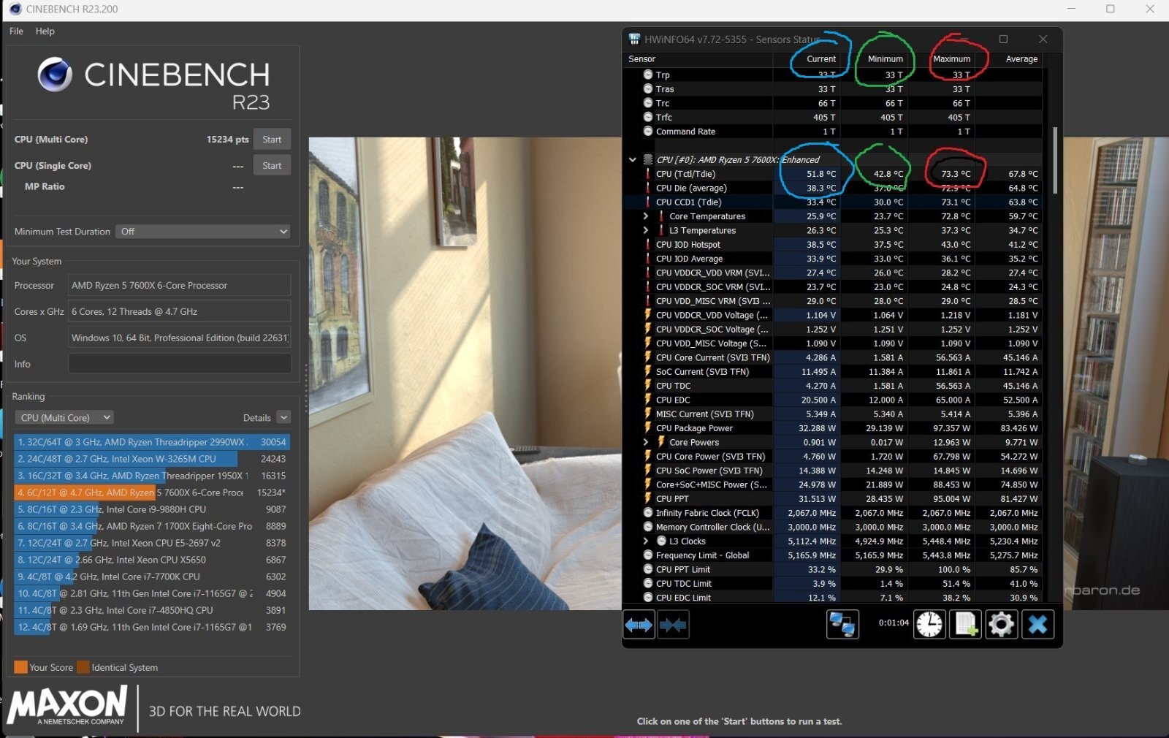Select the CPU CCD1 (Tdie) sensor row
This screenshot has width=1169, height=738.
[x=833, y=202]
